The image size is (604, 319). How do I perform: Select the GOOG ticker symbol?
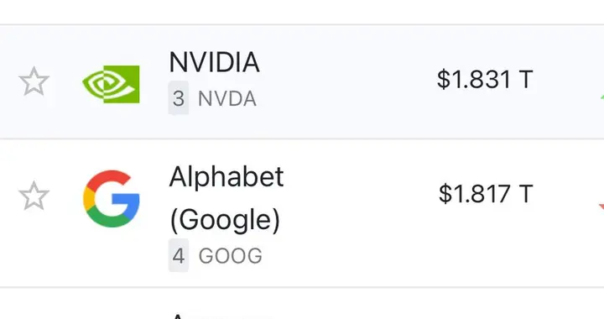(231, 256)
